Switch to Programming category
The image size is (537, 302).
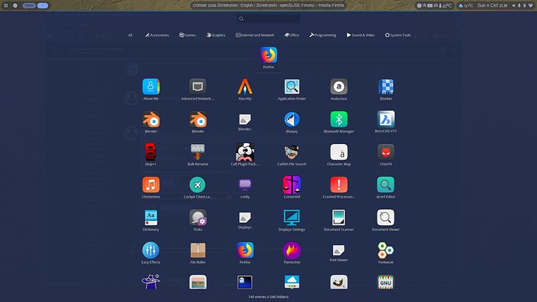tap(323, 35)
